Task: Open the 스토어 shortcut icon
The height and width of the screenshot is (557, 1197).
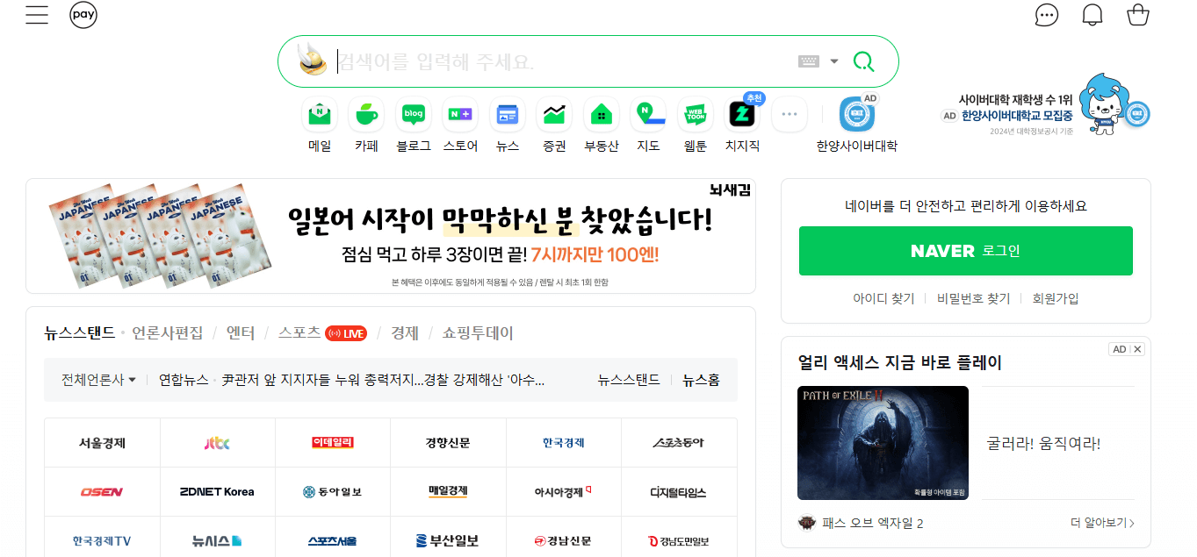Action: (x=460, y=114)
